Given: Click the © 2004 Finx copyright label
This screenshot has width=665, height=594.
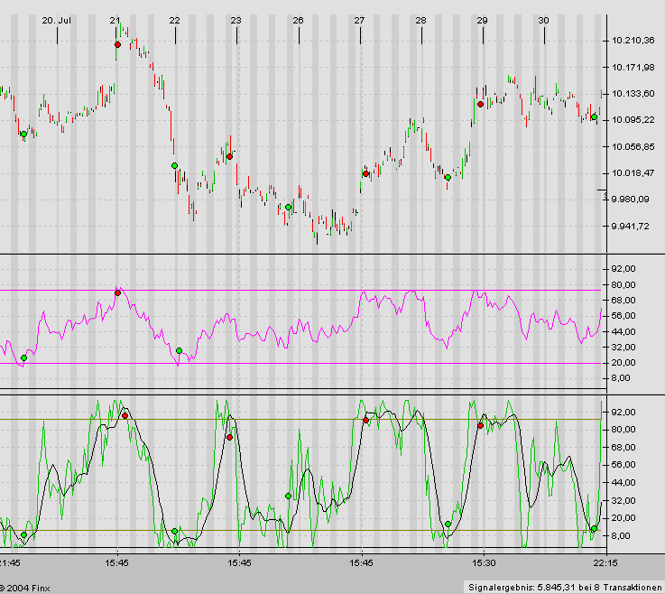Looking at the screenshot, I should (28, 587).
